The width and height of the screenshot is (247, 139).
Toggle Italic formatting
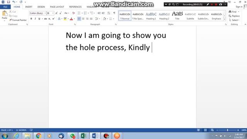pyautogui.click(x=35, y=19)
